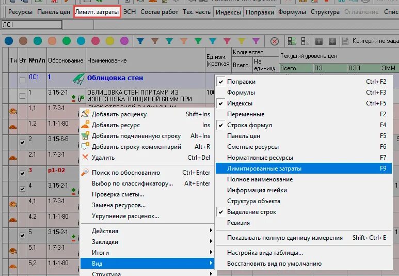This screenshot has width=399, height=276.
Task: Select Нормативные ресурсы in the submenu
Action: (304, 158)
